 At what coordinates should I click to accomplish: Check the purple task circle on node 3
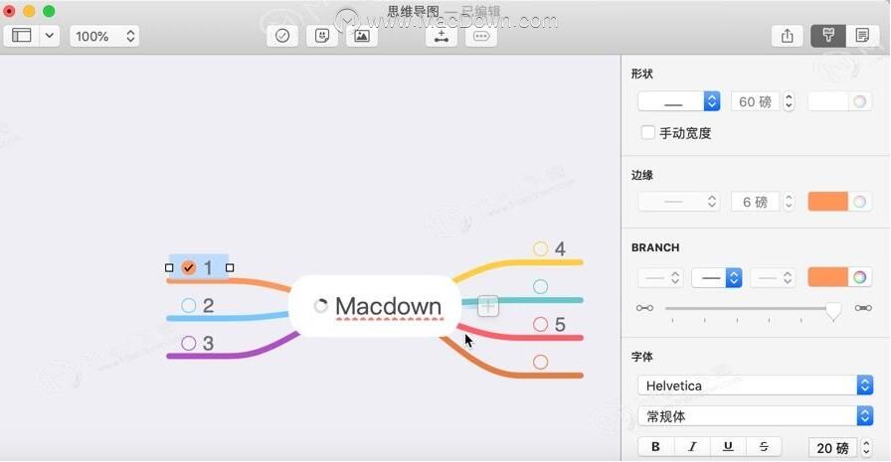189,343
